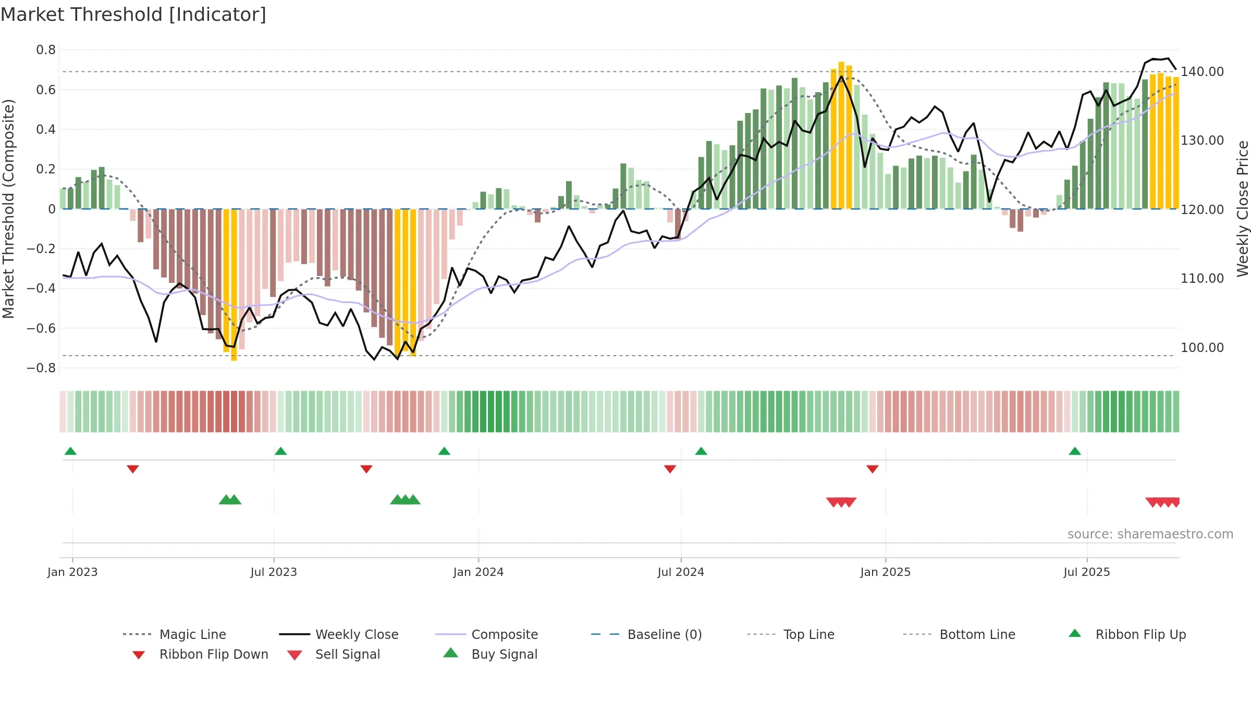
Task: Click the Ribbon Flip Down marker in September 2023
Action: click(366, 469)
